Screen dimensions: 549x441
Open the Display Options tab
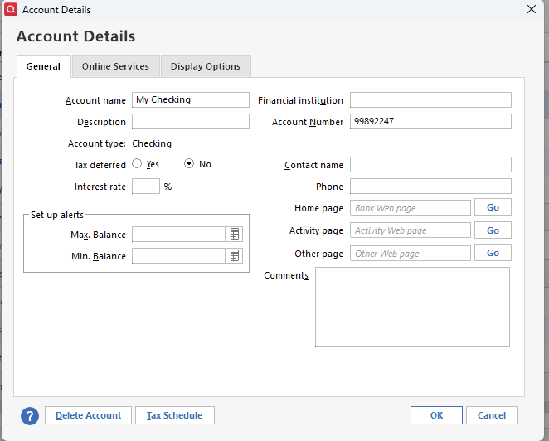206,66
